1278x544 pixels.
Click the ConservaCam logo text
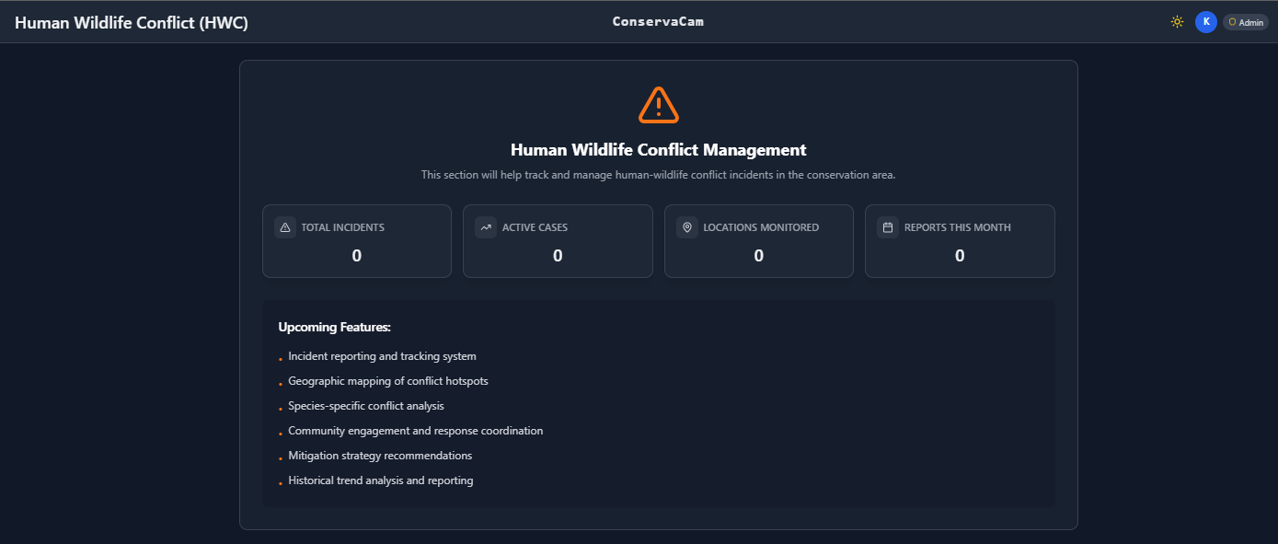click(x=658, y=21)
